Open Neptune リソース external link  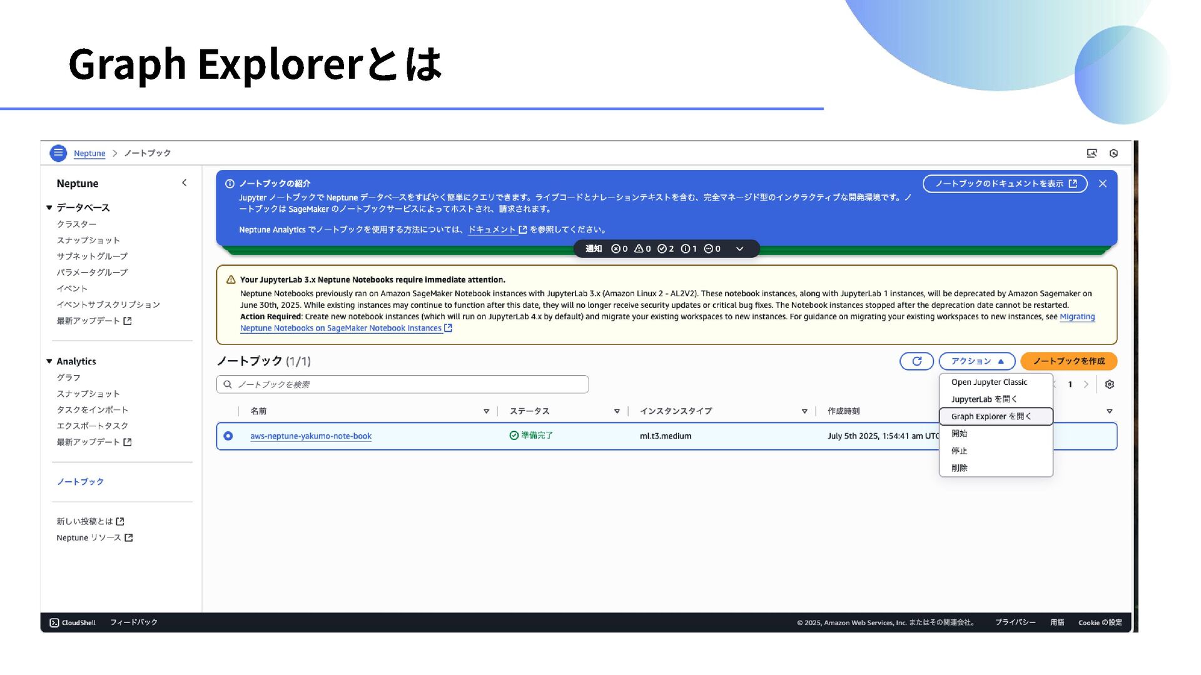pos(94,537)
